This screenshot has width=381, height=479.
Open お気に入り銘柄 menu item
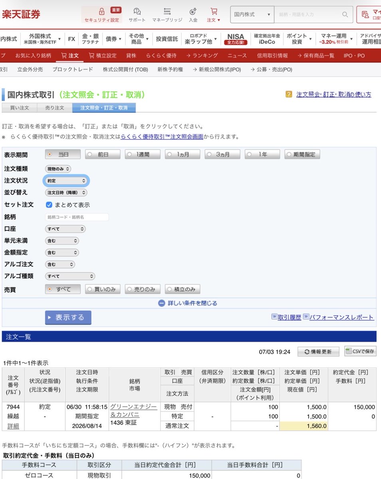pos(33,55)
